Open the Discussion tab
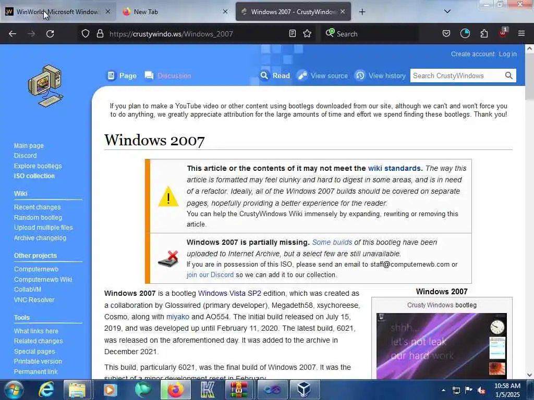534x400 pixels. tap(168, 76)
